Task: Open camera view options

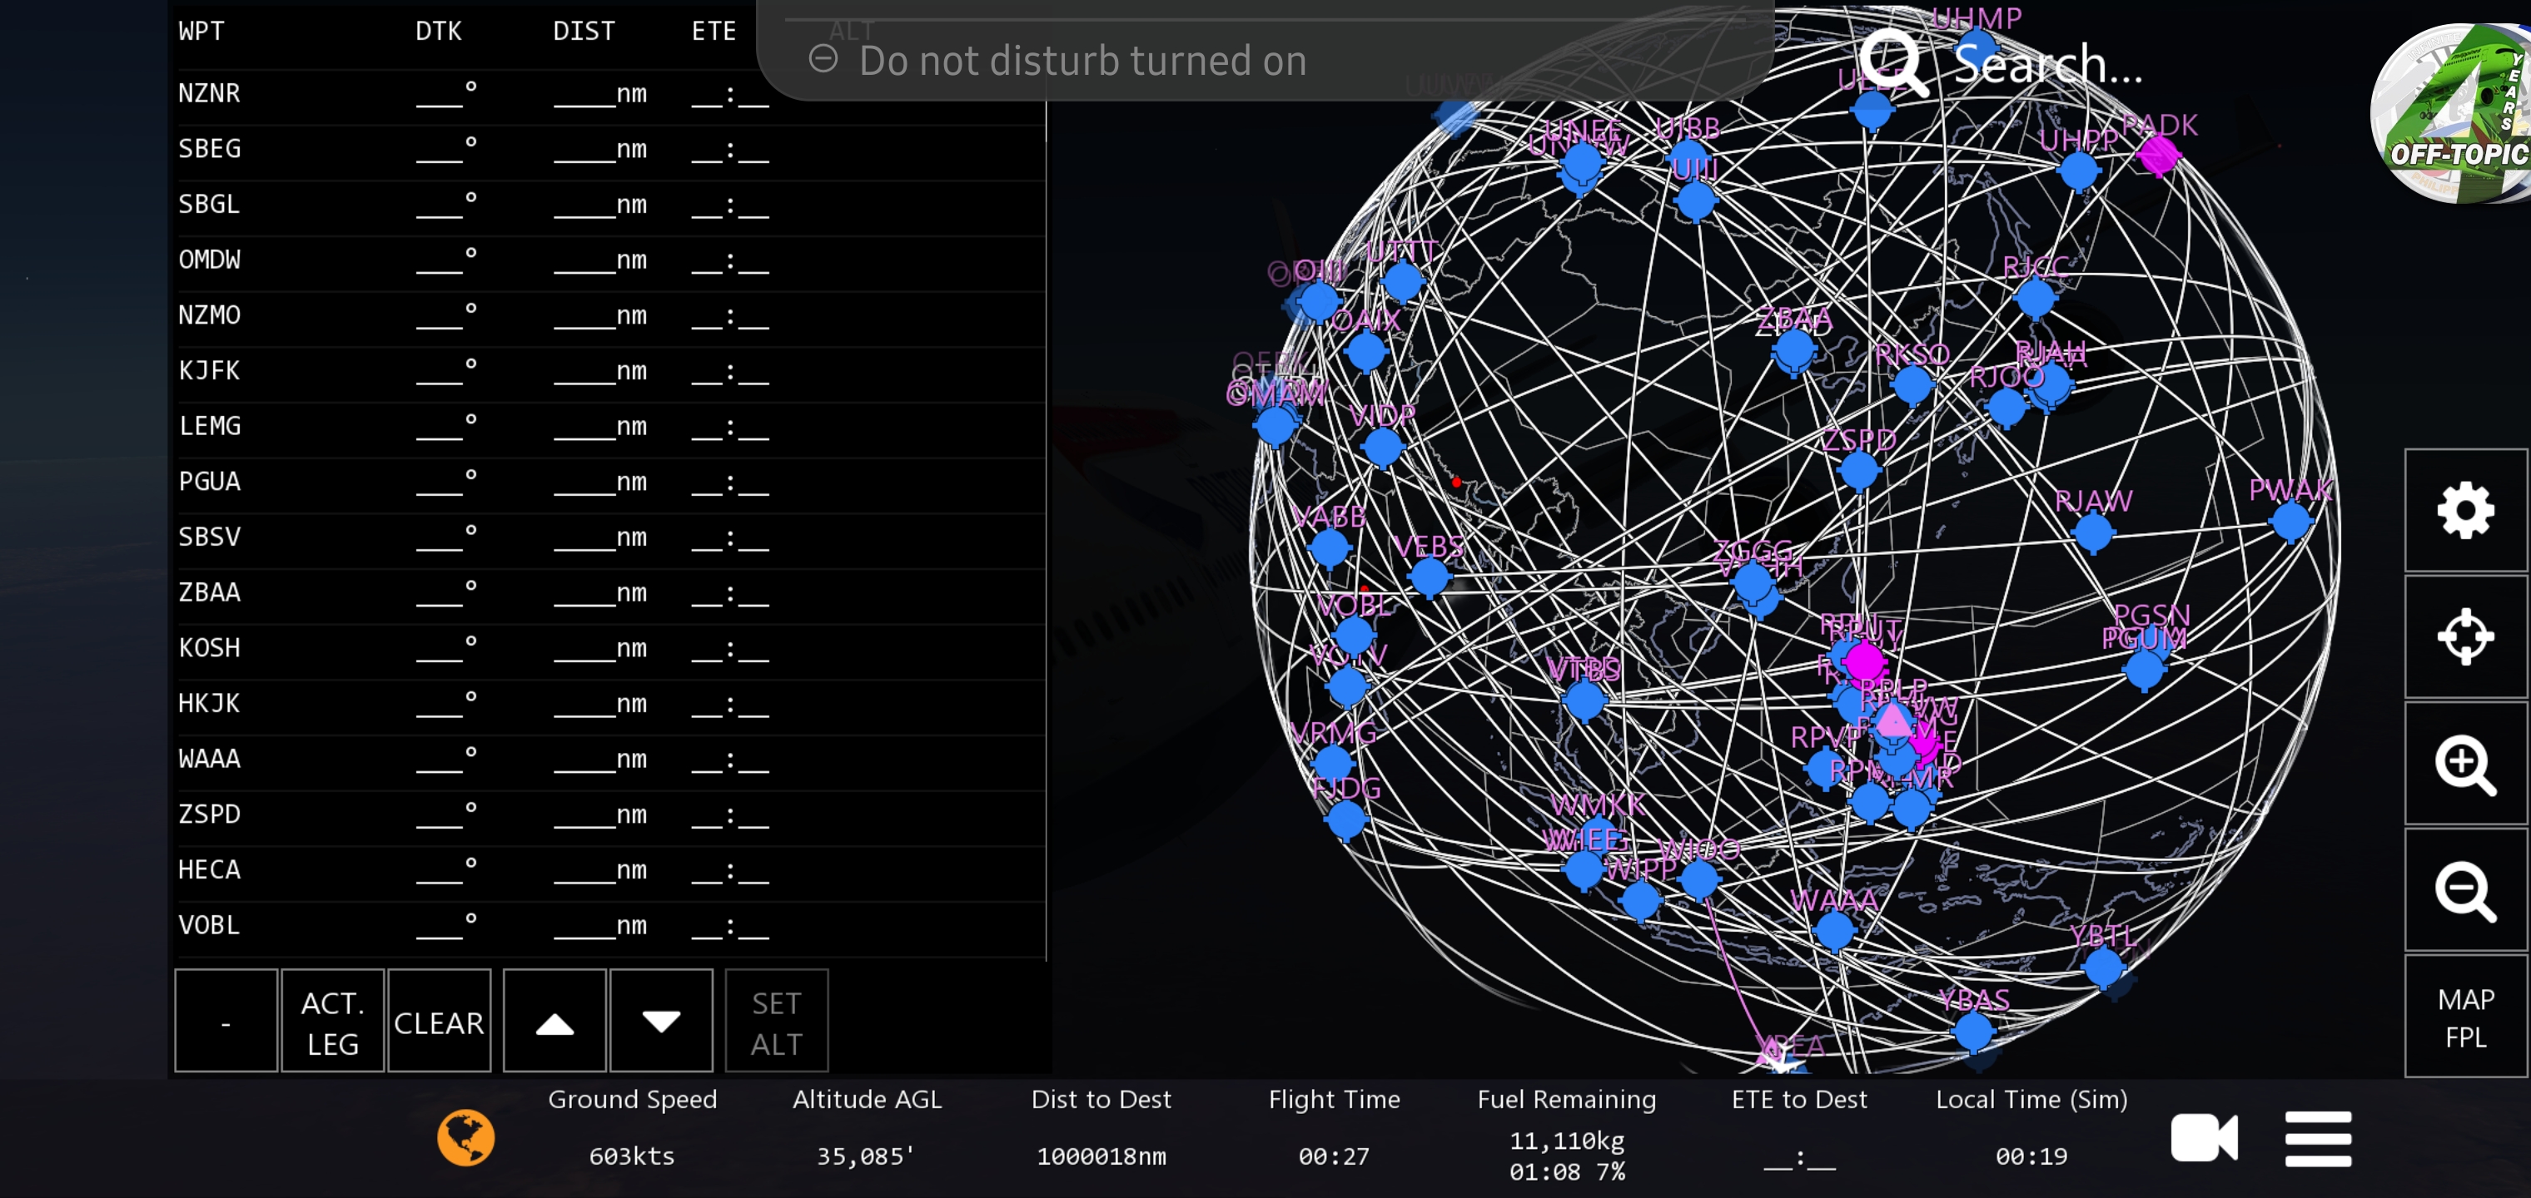Action: click(x=2204, y=1137)
